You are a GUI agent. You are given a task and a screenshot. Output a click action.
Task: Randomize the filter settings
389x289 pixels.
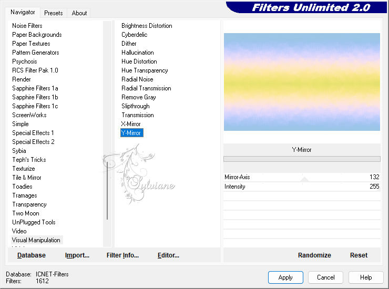[x=314, y=255]
